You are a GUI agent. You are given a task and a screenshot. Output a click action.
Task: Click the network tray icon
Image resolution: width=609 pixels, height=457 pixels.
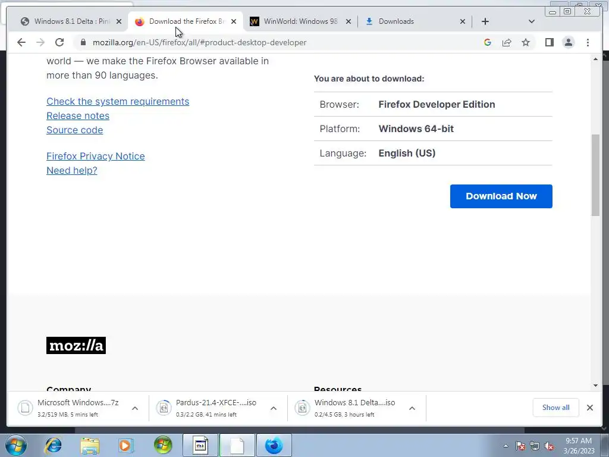click(x=535, y=446)
